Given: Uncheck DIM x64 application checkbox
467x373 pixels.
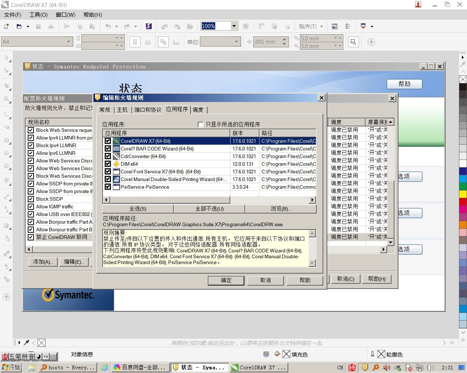Looking at the screenshot, I should (x=108, y=164).
